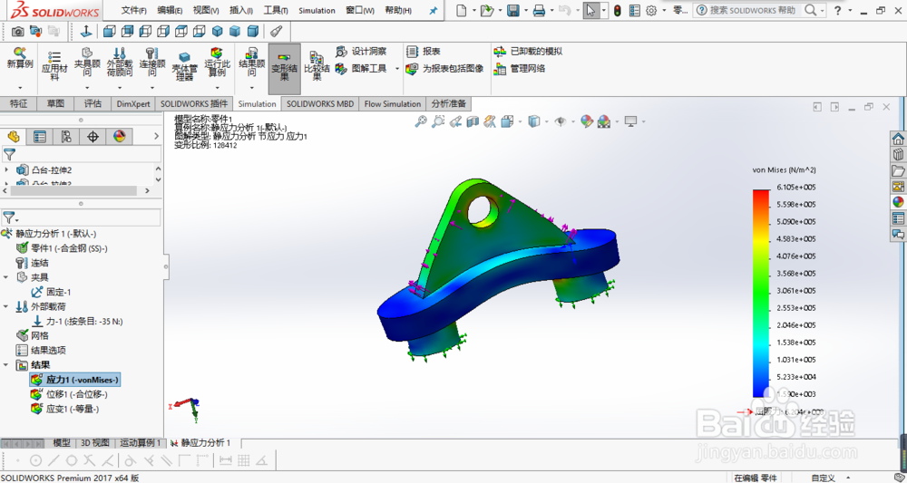Toggle the Deformed Result (变形结果) button

pyautogui.click(x=284, y=68)
